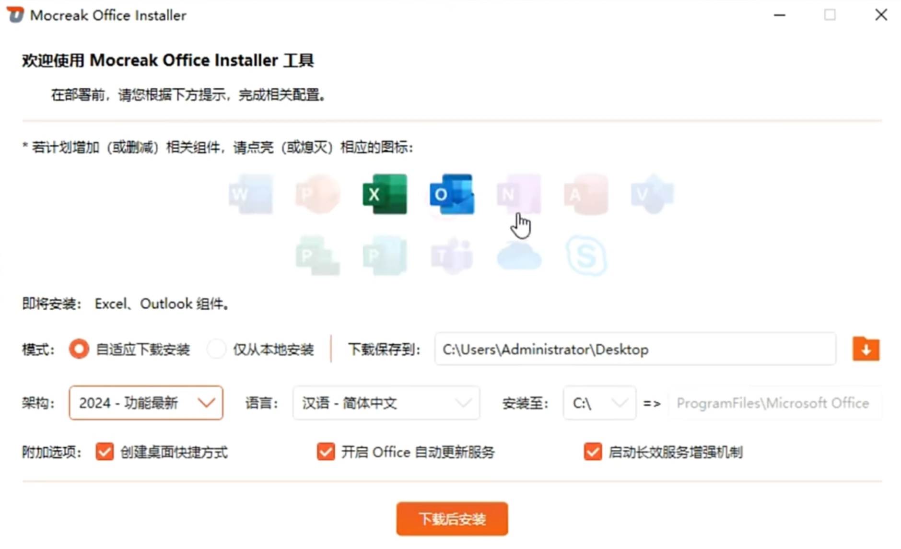Click the 下载后安装 button

[x=451, y=518]
